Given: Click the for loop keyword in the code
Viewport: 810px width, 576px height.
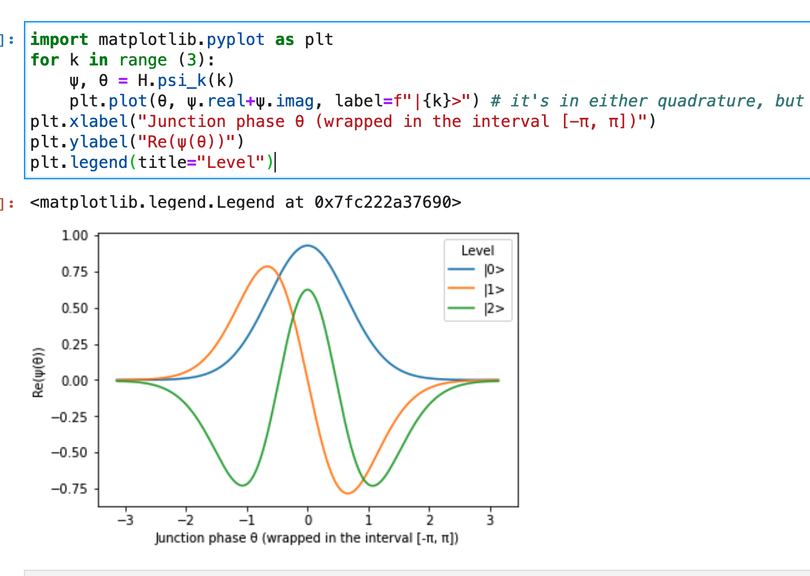Looking at the screenshot, I should coord(44,60).
